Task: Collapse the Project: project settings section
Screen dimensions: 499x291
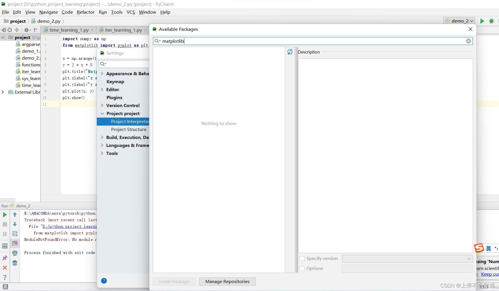Action: (102, 113)
